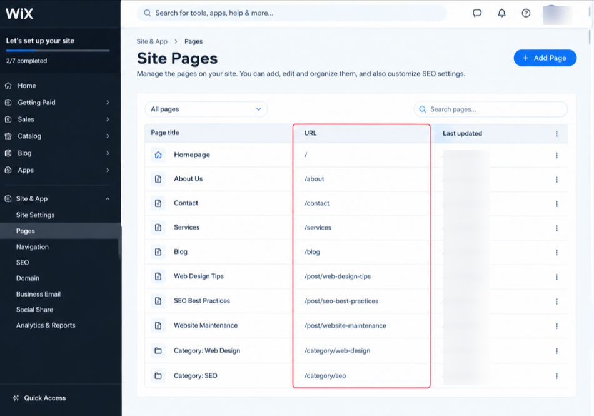Sort by Last updated column header
The width and height of the screenshot is (594, 416).
click(462, 133)
